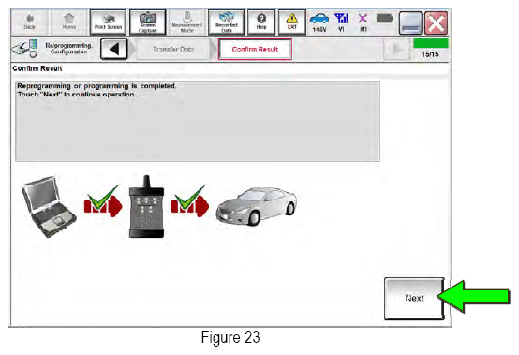Close the application with red X
The width and height of the screenshot is (519, 355).
pos(437,22)
